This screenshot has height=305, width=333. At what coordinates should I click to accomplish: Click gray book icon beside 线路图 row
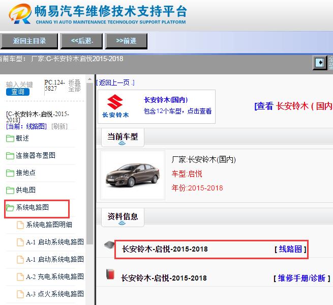coord(109,244)
